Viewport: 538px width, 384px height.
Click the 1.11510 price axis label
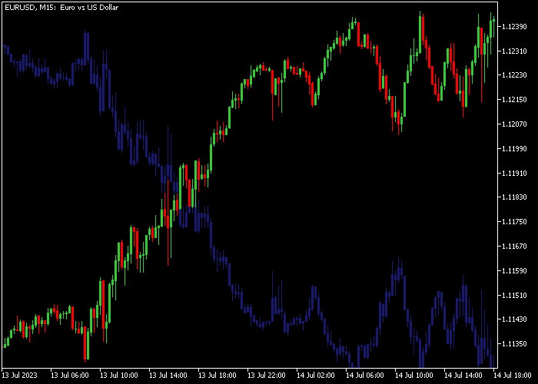click(514, 295)
